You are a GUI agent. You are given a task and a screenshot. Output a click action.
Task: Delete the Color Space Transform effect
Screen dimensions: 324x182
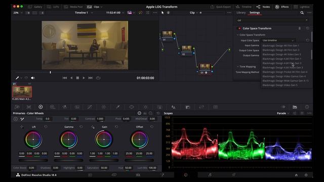(299, 28)
